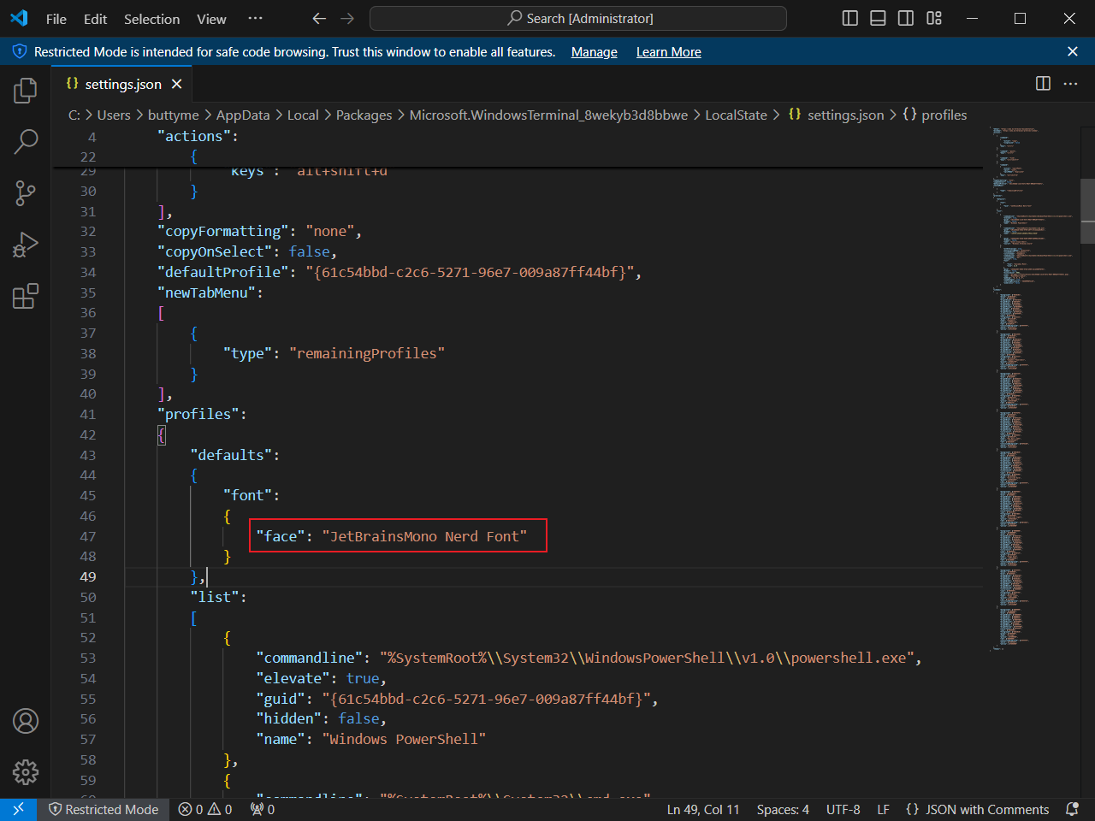Image resolution: width=1095 pixels, height=821 pixels.
Task: Open editor More Actions ellipsis menu
Action: (x=1070, y=84)
